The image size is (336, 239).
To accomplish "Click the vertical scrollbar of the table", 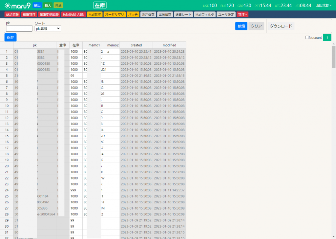I will click(334, 57).
